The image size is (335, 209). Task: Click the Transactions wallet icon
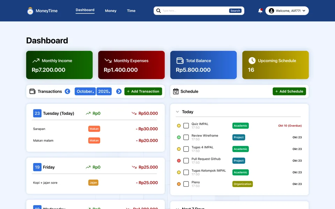(x=32, y=91)
